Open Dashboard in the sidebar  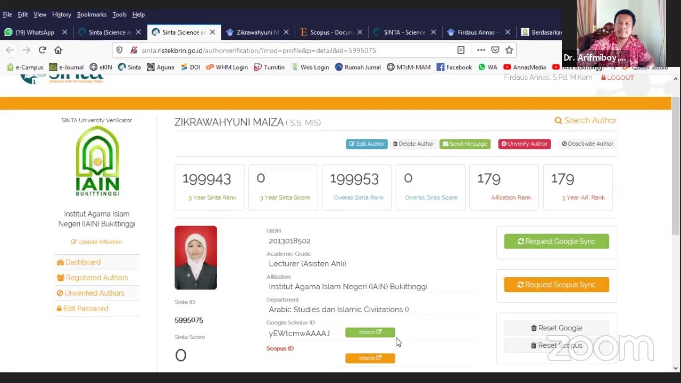point(78,262)
